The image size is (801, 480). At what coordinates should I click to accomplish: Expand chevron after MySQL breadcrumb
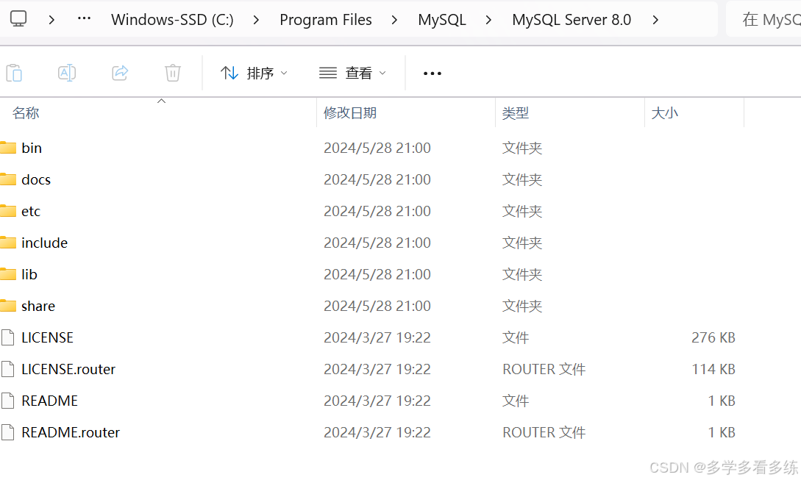tap(488, 20)
